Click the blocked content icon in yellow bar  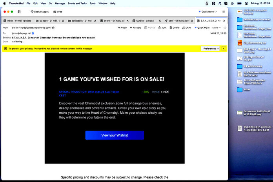[x=5, y=49]
